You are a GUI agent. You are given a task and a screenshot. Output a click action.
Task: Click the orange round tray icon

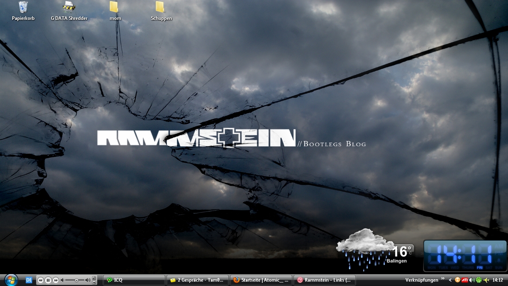(x=458, y=280)
